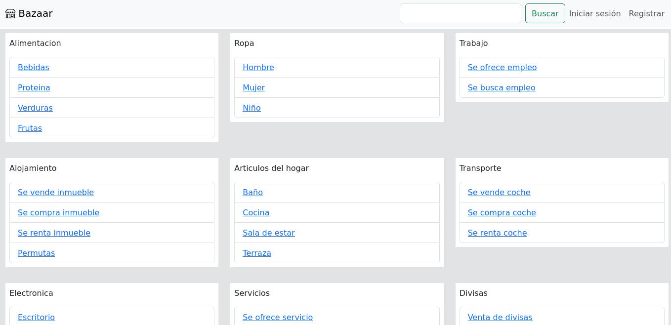Viewport: 671px width, 325px height.
Task: Open the Iniciar sesión page
Action: click(594, 13)
